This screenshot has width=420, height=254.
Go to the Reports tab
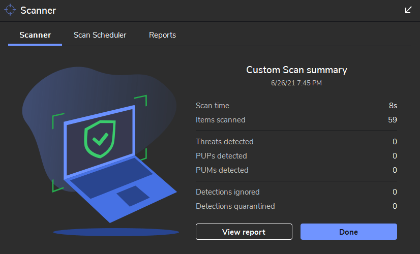pyautogui.click(x=162, y=35)
